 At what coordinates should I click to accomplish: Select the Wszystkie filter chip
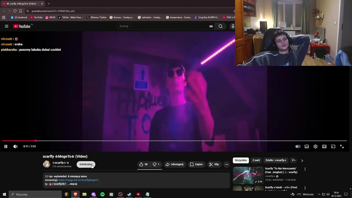[241, 160]
